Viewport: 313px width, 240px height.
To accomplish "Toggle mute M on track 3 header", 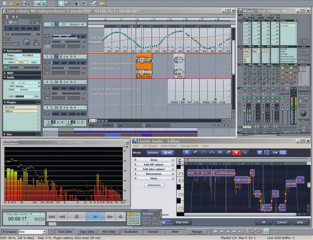I will point(56,56).
